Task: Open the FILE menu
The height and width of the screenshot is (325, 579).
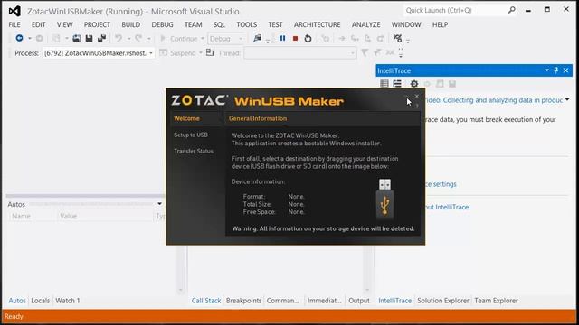Action: pyautogui.click(x=14, y=24)
